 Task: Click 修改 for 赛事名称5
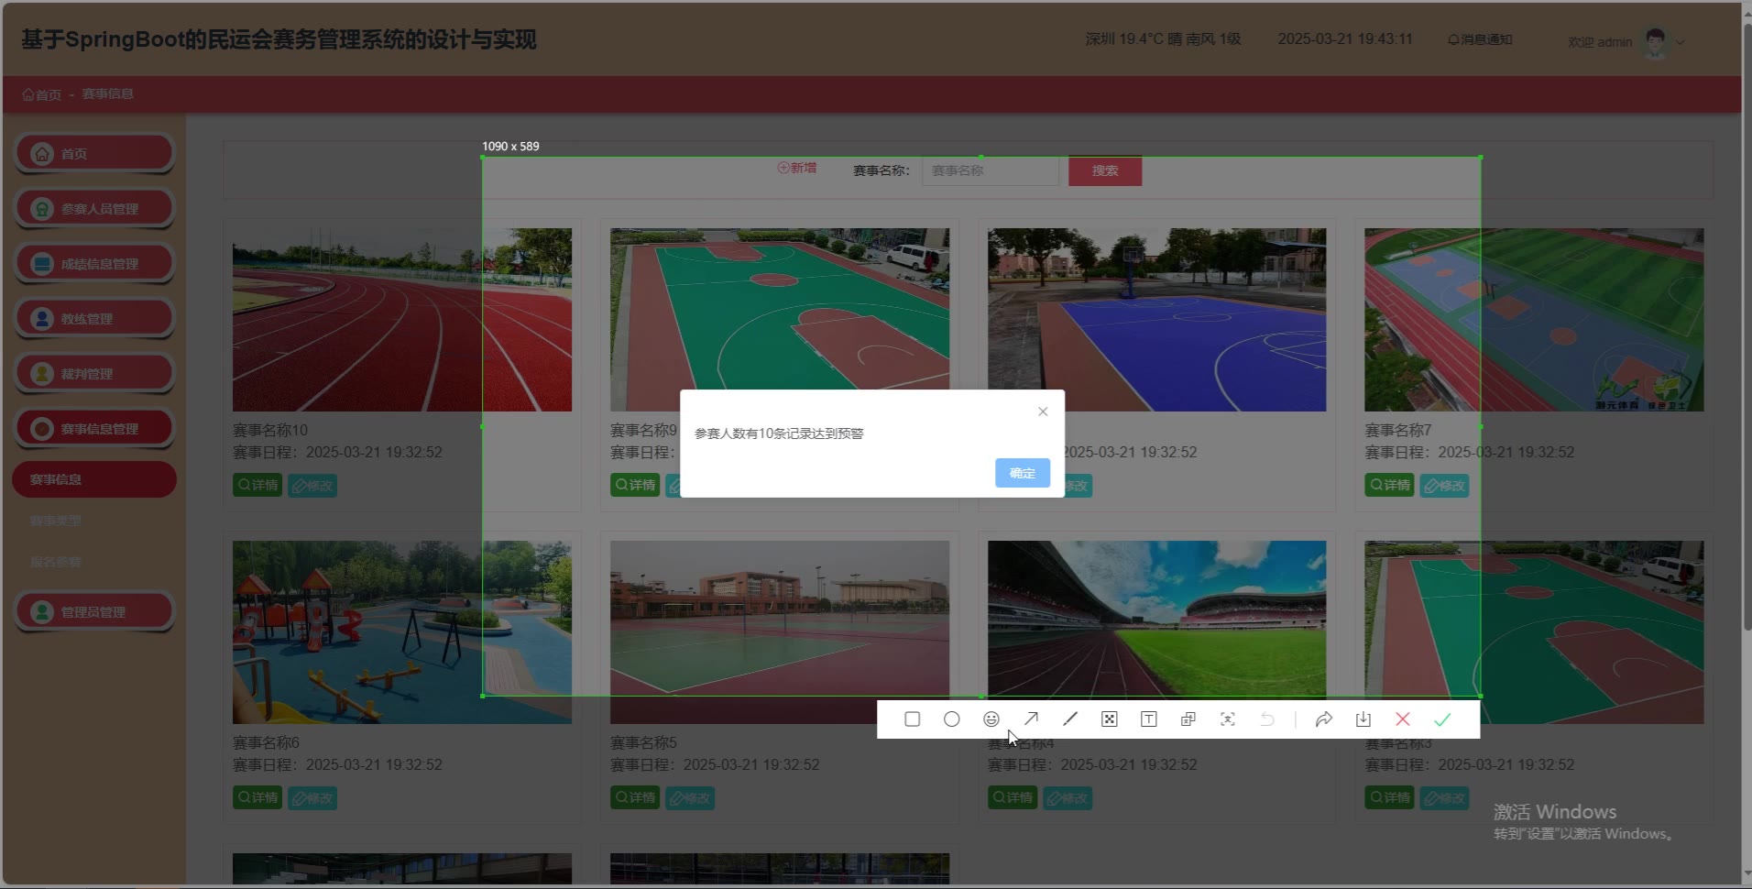pyautogui.click(x=690, y=797)
